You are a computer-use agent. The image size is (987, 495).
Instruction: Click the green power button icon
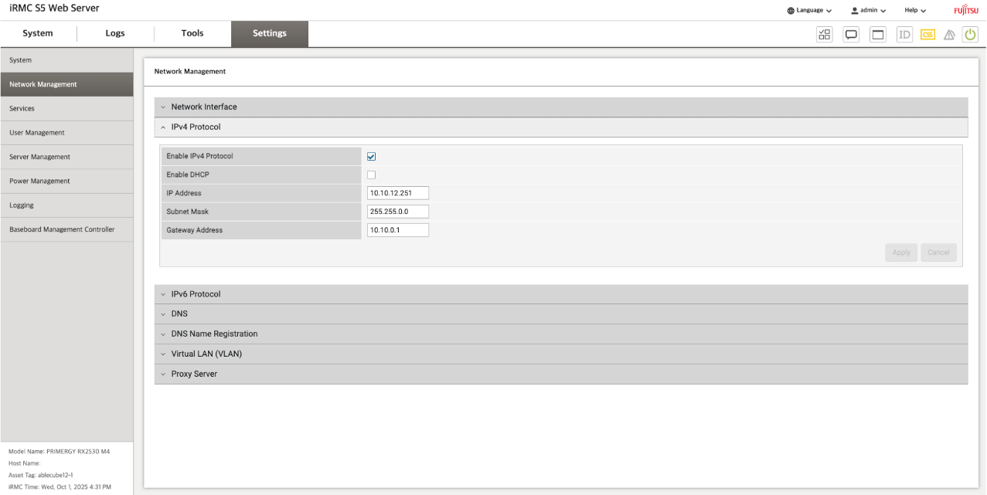[x=970, y=34]
